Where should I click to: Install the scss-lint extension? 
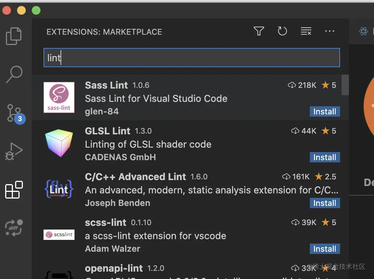click(x=325, y=249)
